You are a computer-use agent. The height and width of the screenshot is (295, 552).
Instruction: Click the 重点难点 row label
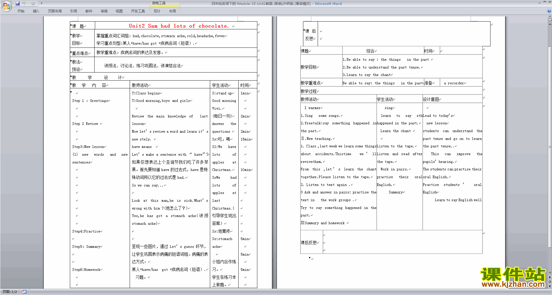[80, 53]
